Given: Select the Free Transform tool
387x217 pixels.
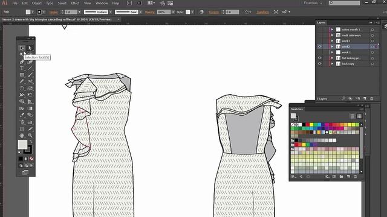Looking at the screenshot, I should (x=30, y=95).
